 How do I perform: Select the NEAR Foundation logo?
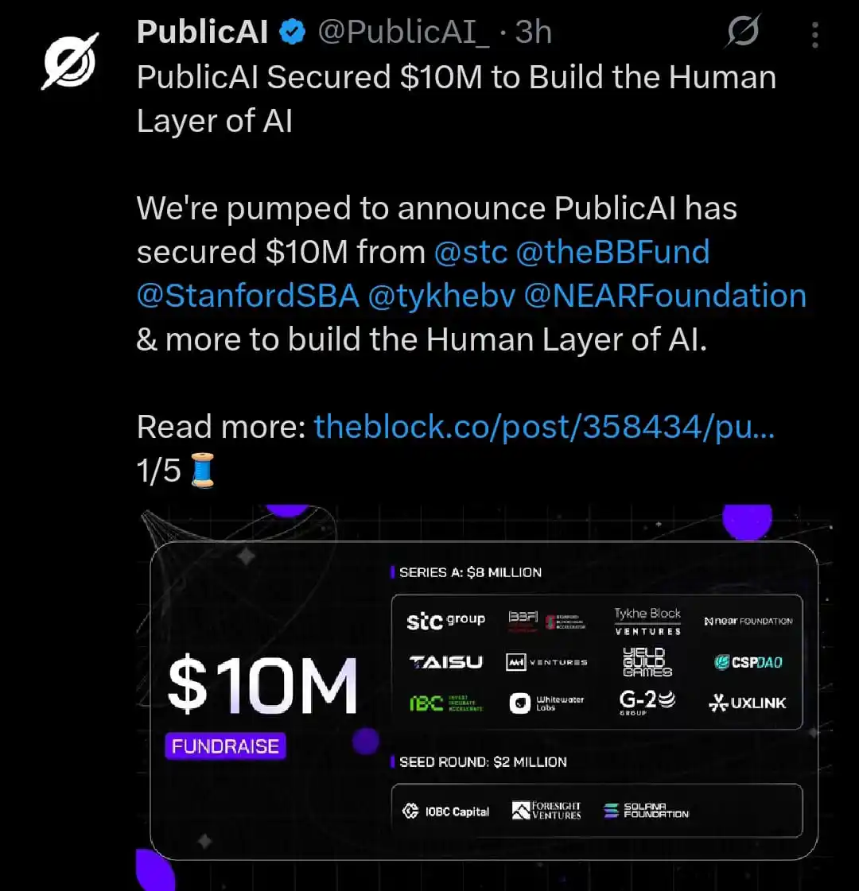pos(748,622)
